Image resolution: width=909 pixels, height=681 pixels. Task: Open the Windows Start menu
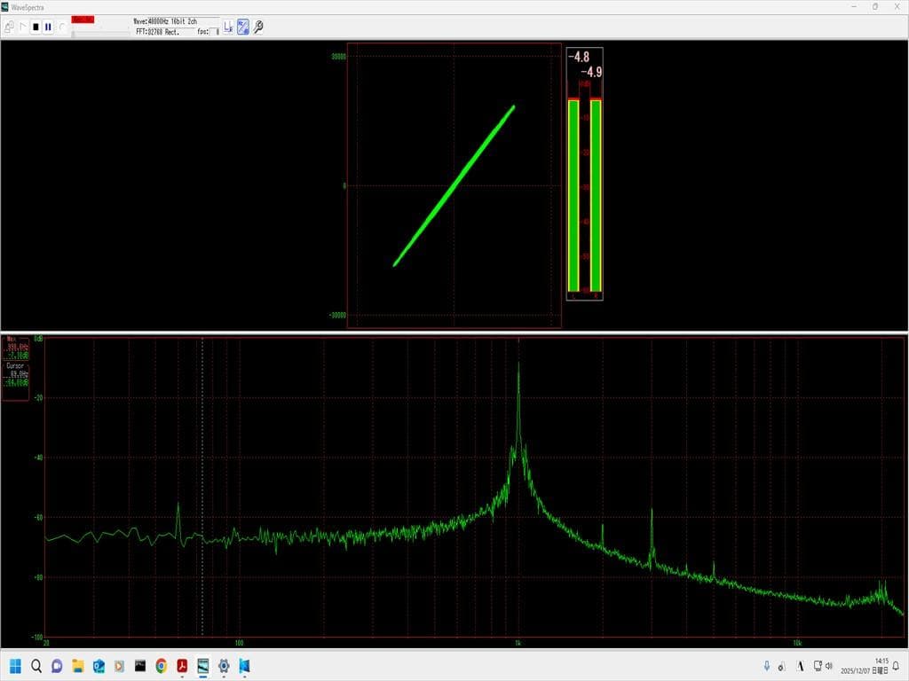15,665
